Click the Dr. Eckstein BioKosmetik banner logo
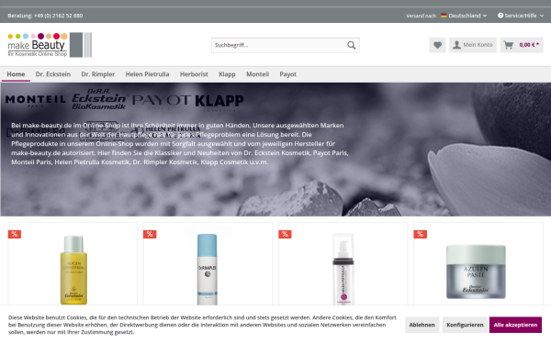Image resolution: width=551 pixels, height=344 pixels. 99,99
